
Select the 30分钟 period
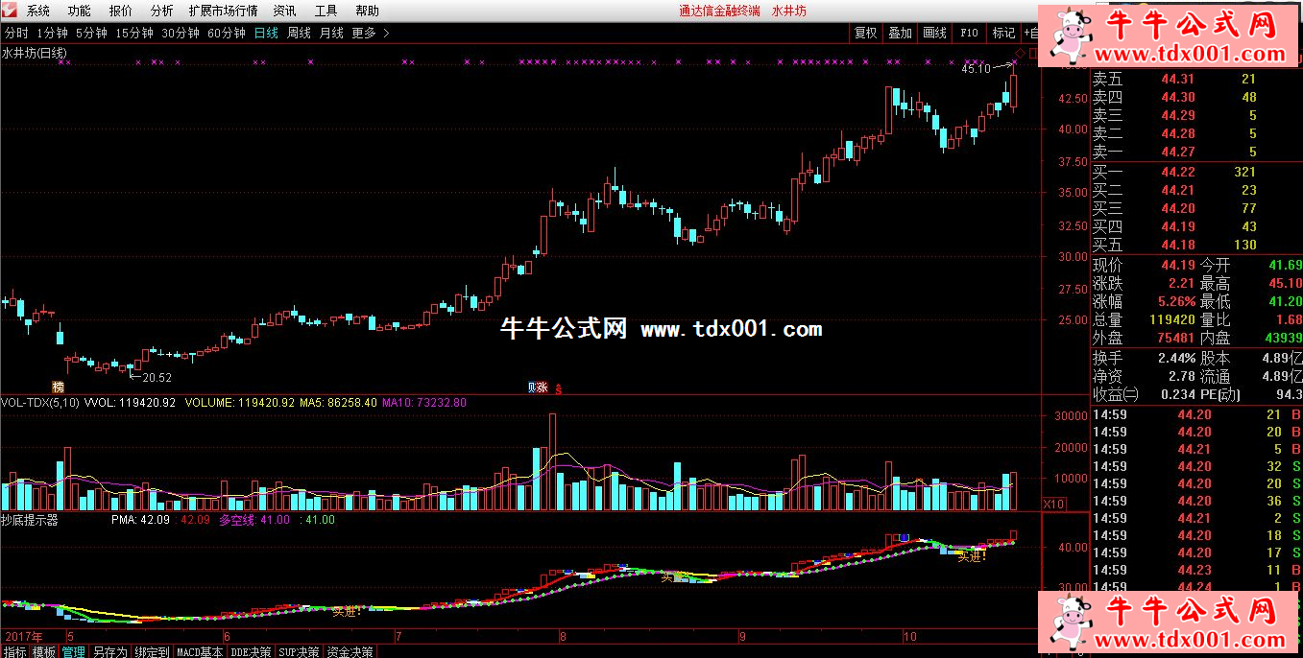tap(181, 33)
